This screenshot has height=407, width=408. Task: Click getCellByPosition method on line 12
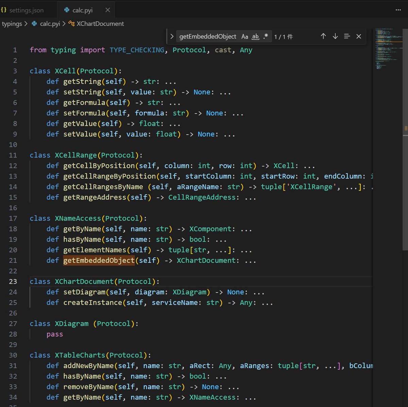click(x=99, y=166)
